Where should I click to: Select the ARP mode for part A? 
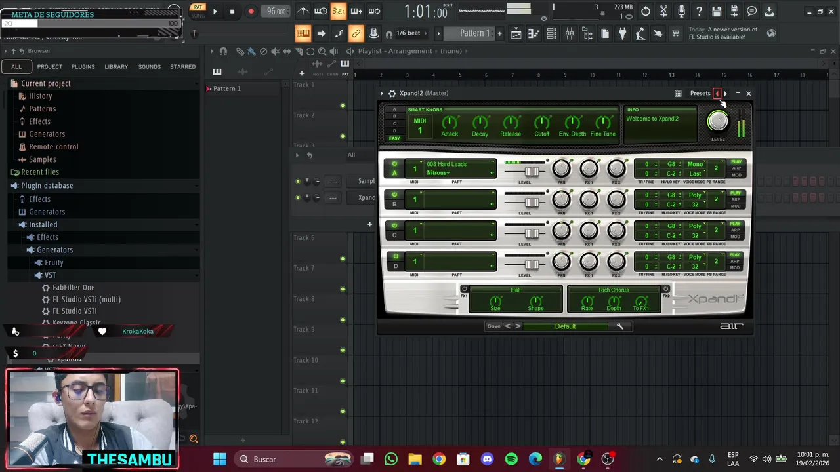point(736,168)
